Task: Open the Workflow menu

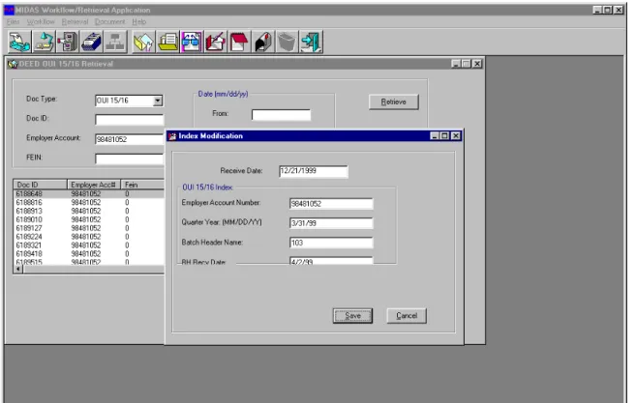Action: (x=41, y=22)
